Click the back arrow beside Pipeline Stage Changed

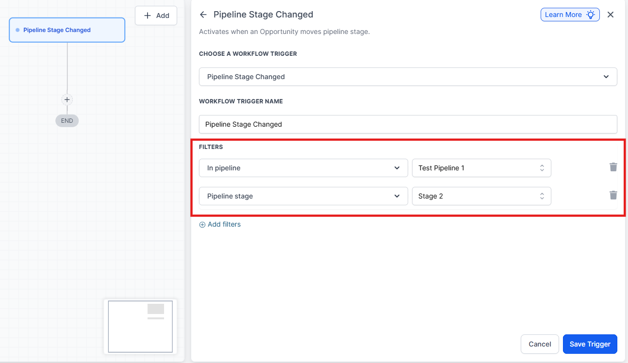(203, 15)
